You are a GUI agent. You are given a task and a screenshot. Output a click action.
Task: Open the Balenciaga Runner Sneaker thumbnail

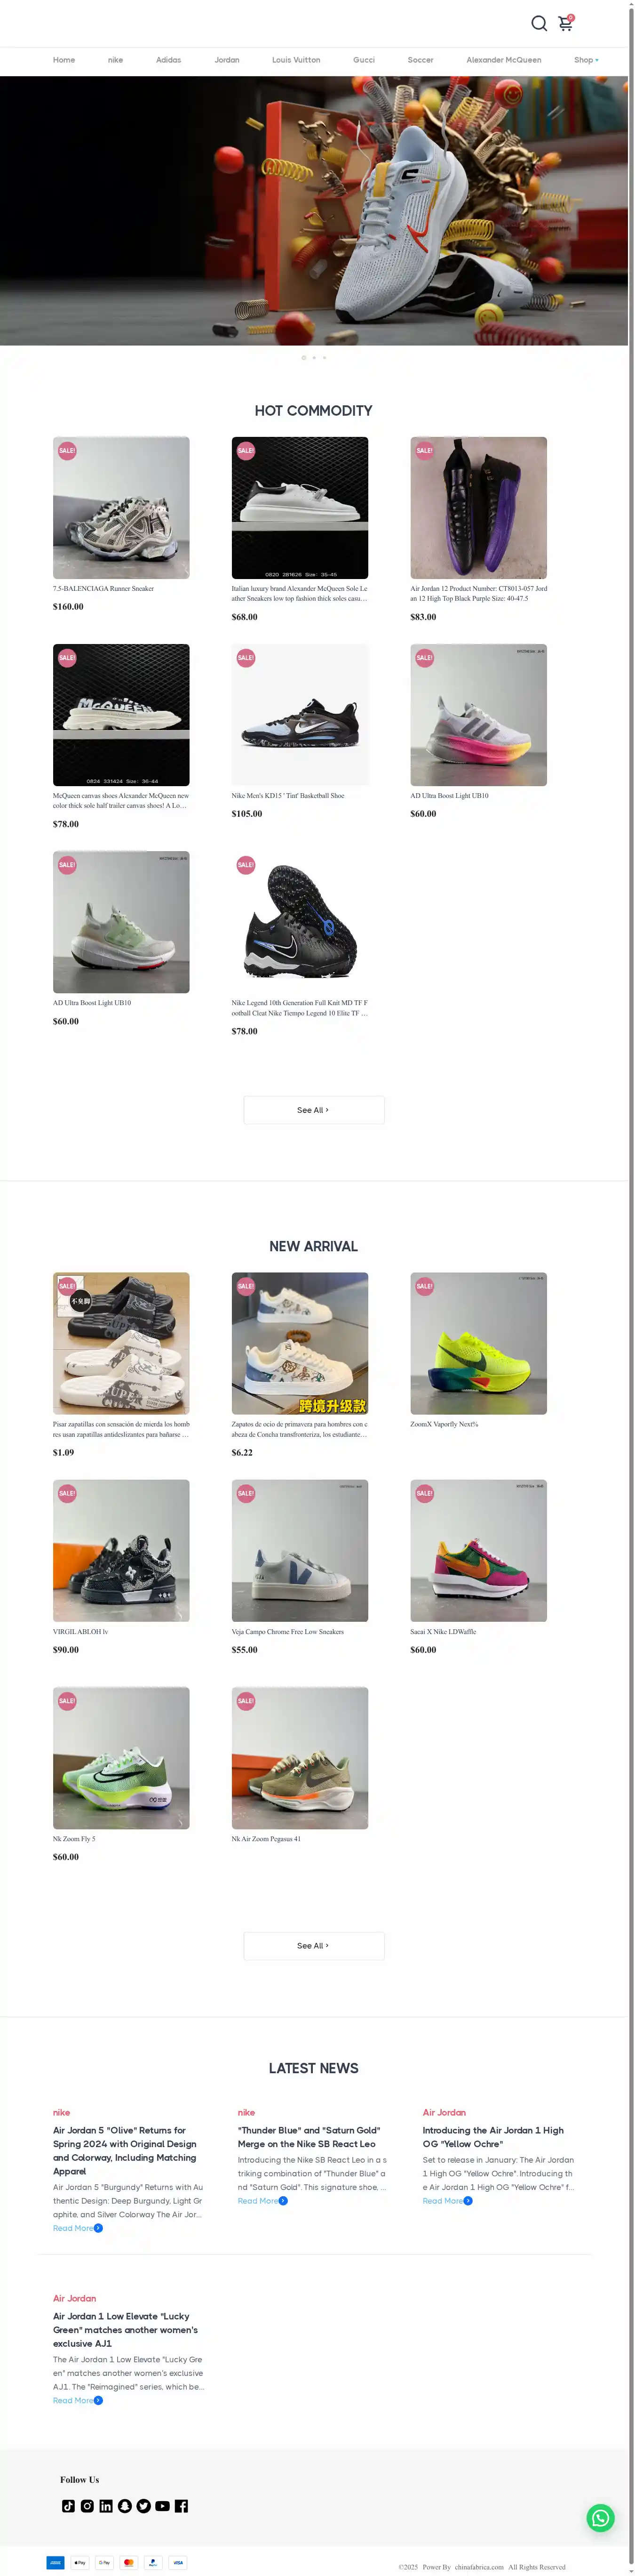pyautogui.click(x=121, y=507)
